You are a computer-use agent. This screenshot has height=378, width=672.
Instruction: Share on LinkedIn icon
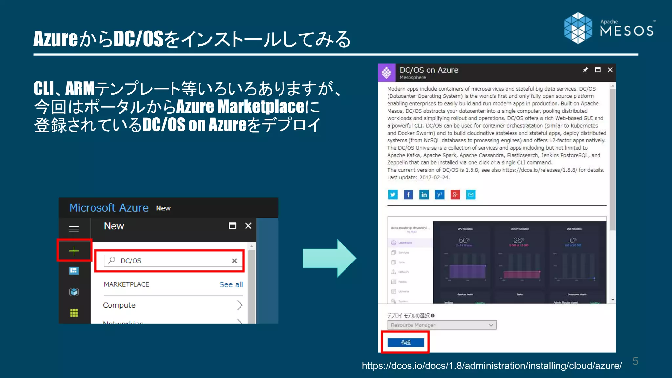click(x=424, y=195)
